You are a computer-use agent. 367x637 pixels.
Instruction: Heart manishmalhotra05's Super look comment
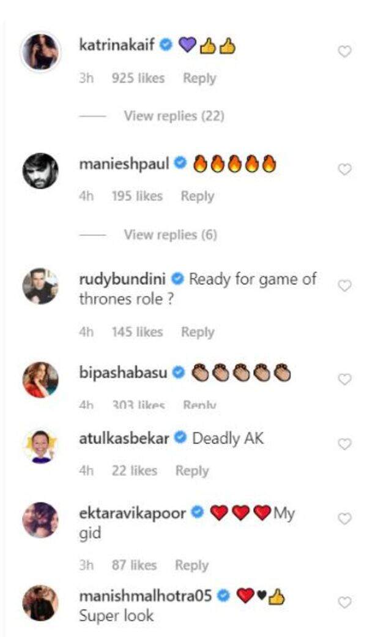pyautogui.click(x=345, y=602)
